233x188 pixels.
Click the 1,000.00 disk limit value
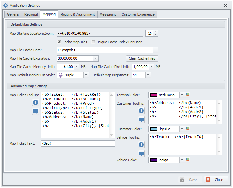click(141, 67)
